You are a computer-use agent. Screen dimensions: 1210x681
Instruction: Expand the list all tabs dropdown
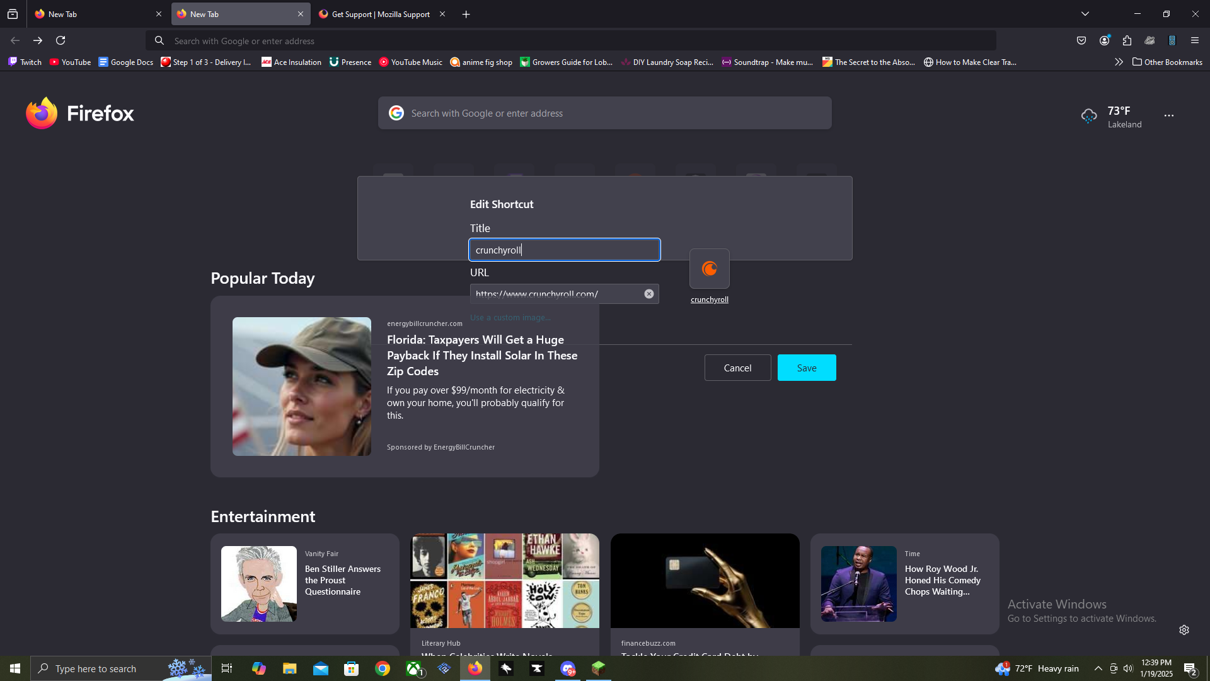point(1085,14)
